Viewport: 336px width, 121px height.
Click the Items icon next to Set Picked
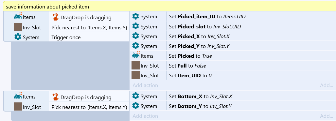[136, 55]
